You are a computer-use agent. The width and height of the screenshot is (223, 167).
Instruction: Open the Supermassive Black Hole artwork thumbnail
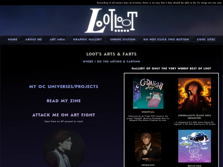point(195,94)
